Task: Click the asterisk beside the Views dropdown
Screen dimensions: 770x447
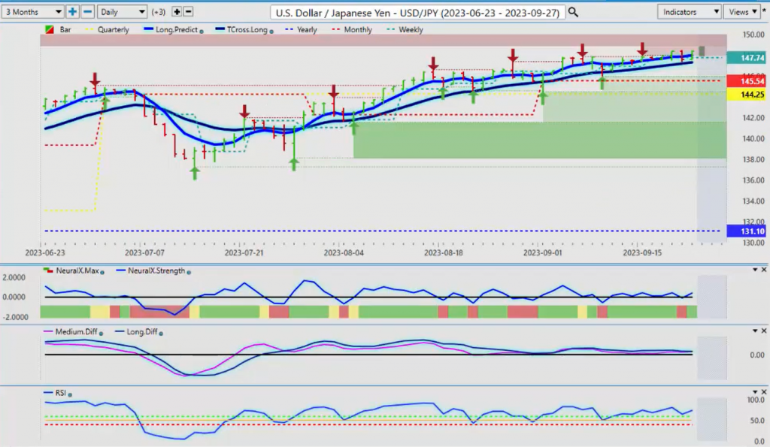Action: click(764, 11)
